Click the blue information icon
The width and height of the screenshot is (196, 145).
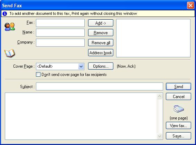(5, 13)
